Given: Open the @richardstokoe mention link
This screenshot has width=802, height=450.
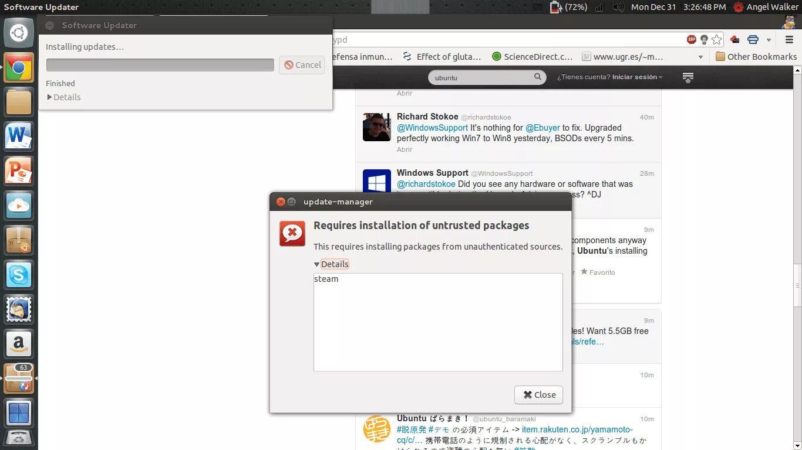Looking at the screenshot, I should [426, 184].
